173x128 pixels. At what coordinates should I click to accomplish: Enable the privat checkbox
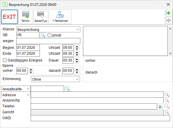coord(49,35)
